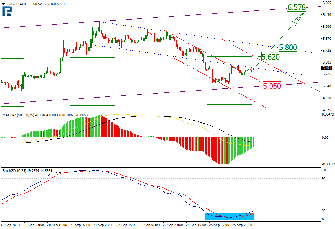Select the 6.578 target price label

tap(296, 7)
